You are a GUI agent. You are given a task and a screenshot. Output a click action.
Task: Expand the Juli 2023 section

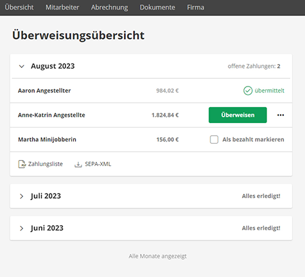21,196
